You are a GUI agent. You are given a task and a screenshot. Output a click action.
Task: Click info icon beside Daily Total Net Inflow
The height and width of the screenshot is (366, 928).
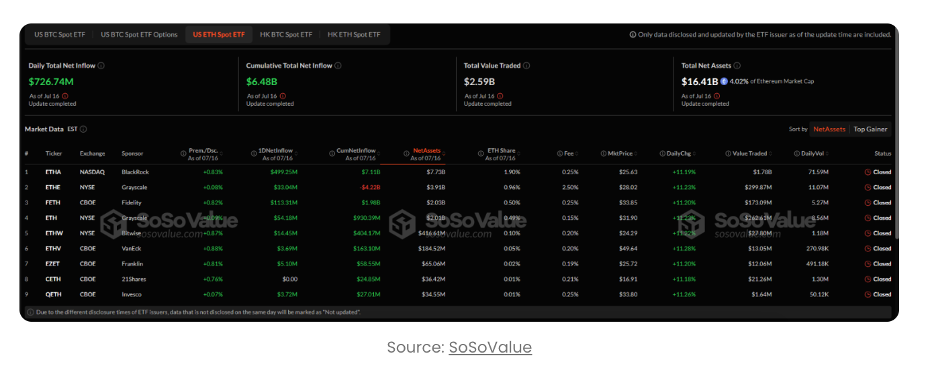coord(101,66)
